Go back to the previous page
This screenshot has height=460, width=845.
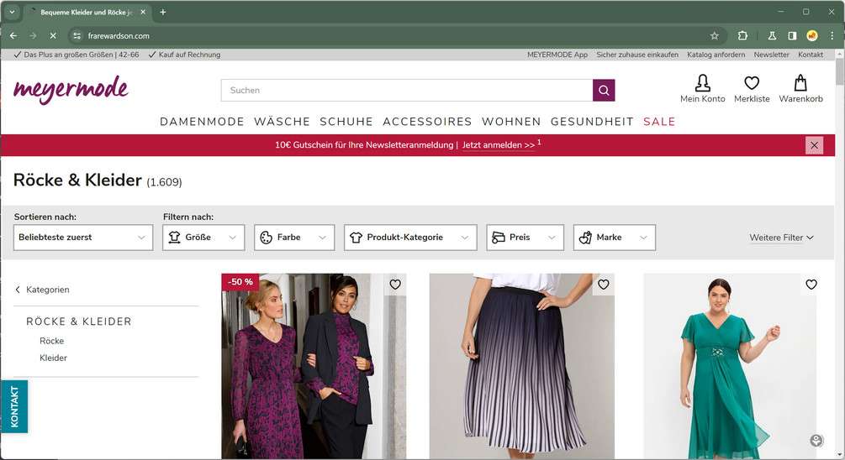[x=13, y=36]
